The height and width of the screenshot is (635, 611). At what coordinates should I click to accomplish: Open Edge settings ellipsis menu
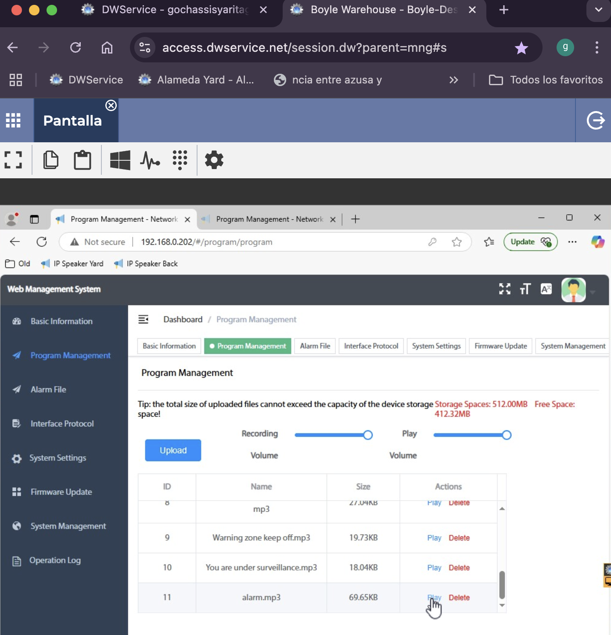(572, 242)
